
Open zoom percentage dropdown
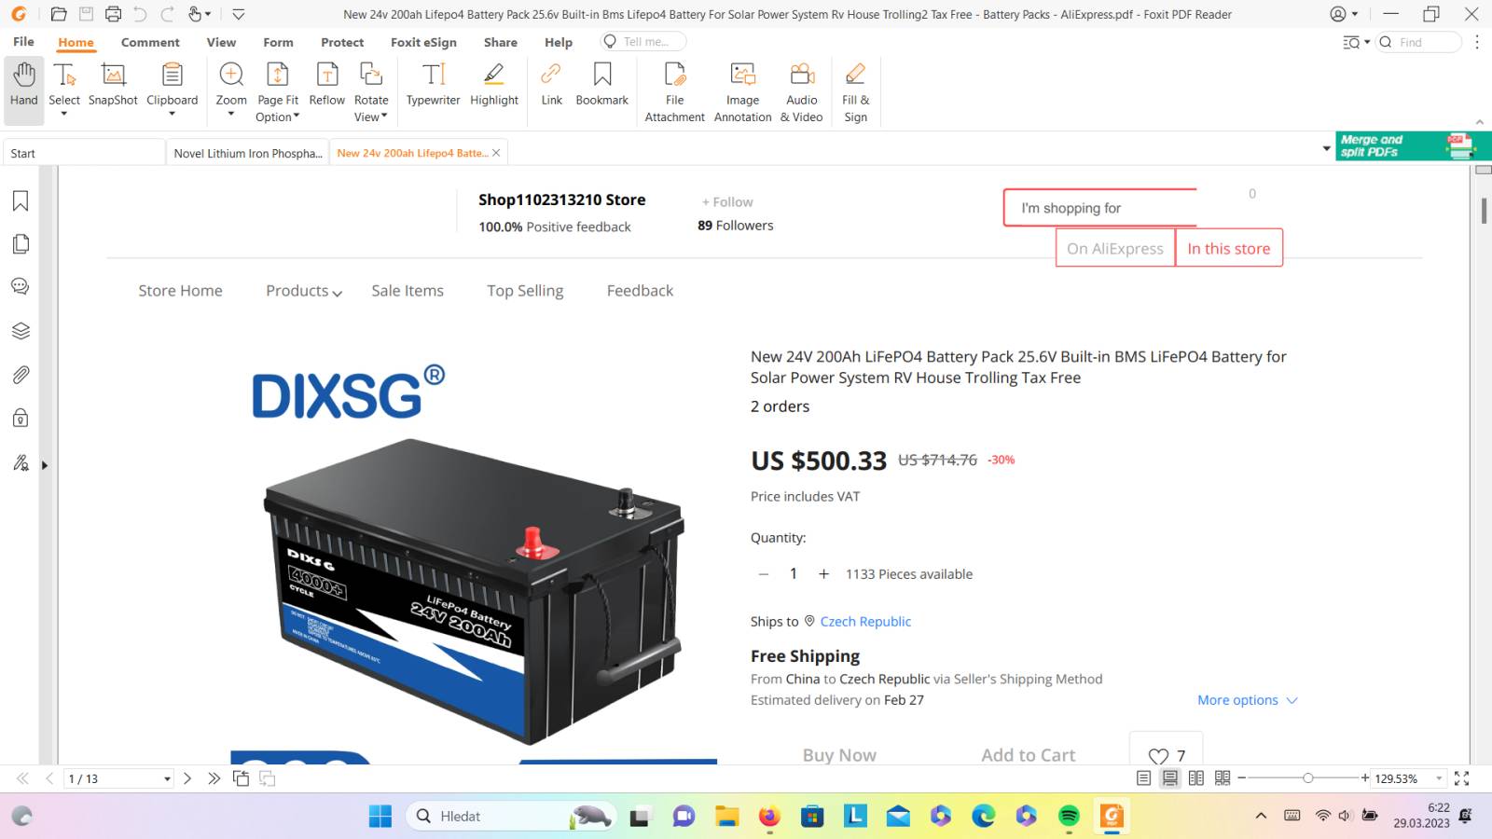1439,778
